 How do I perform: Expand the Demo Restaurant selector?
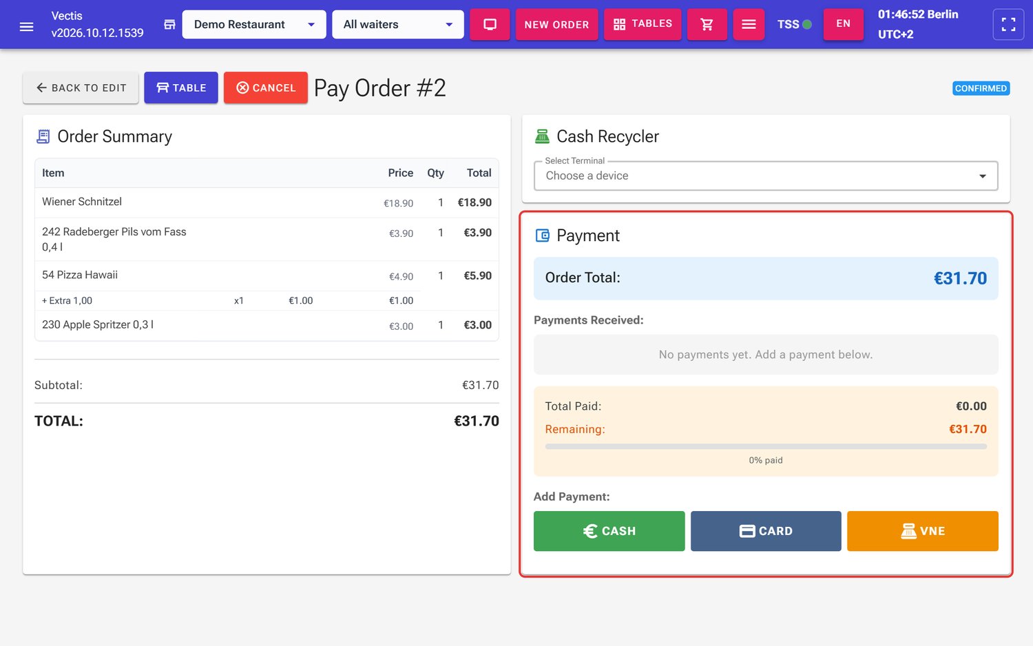[254, 24]
